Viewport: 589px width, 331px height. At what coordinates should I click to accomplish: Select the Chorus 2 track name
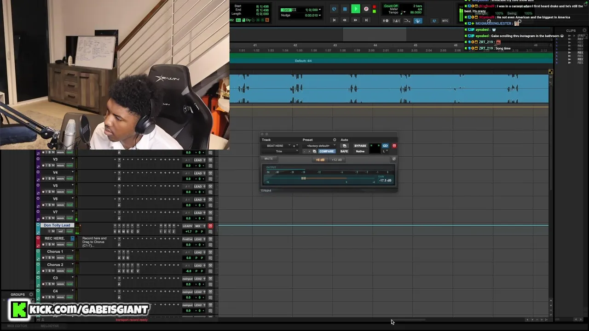point(55,265)
